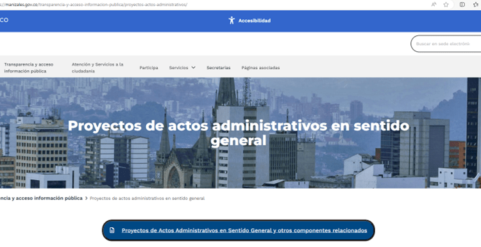Open Atención y Servicios a la ciudadanía menu
481x247 pixels.
point(97,68)
